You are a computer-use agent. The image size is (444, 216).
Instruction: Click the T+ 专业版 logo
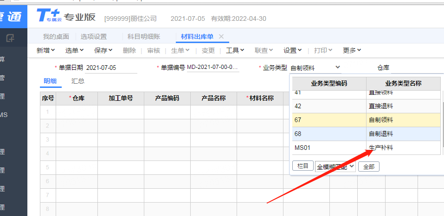click(x=66, y=16)
